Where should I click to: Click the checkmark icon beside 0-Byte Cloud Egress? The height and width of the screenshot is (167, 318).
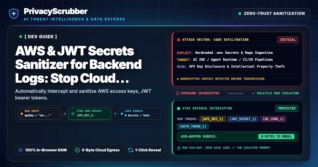click(77, 150)
